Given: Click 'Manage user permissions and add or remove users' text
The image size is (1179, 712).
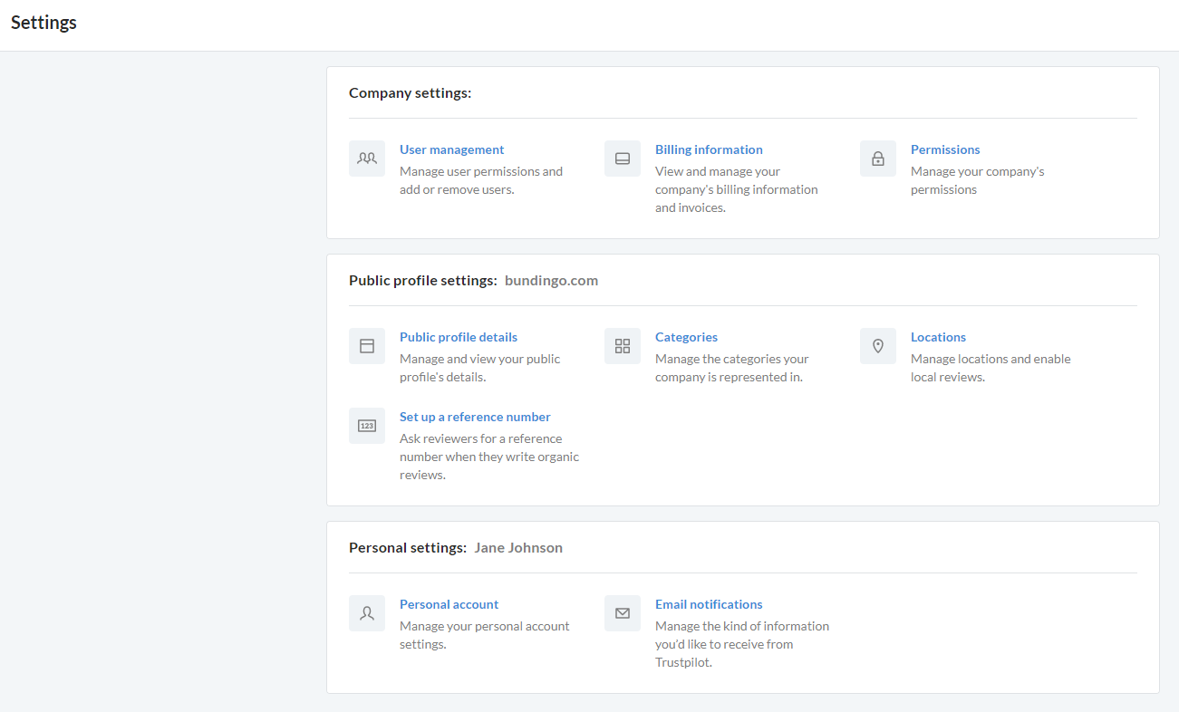Looking at the screenshot, I should pyautogui.click(x=481, y=180).
